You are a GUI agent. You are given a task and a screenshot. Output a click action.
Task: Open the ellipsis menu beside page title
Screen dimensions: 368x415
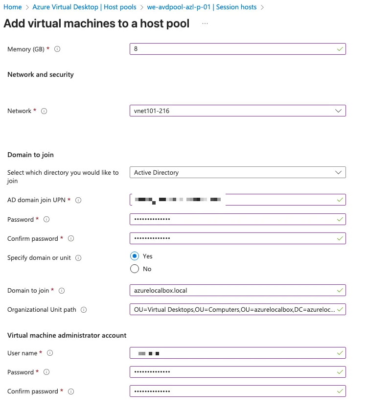(x=205, y=23)
